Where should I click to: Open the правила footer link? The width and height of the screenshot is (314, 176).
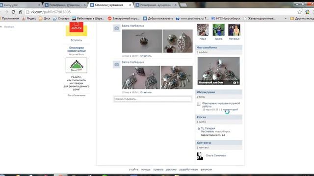pos(158,170)
